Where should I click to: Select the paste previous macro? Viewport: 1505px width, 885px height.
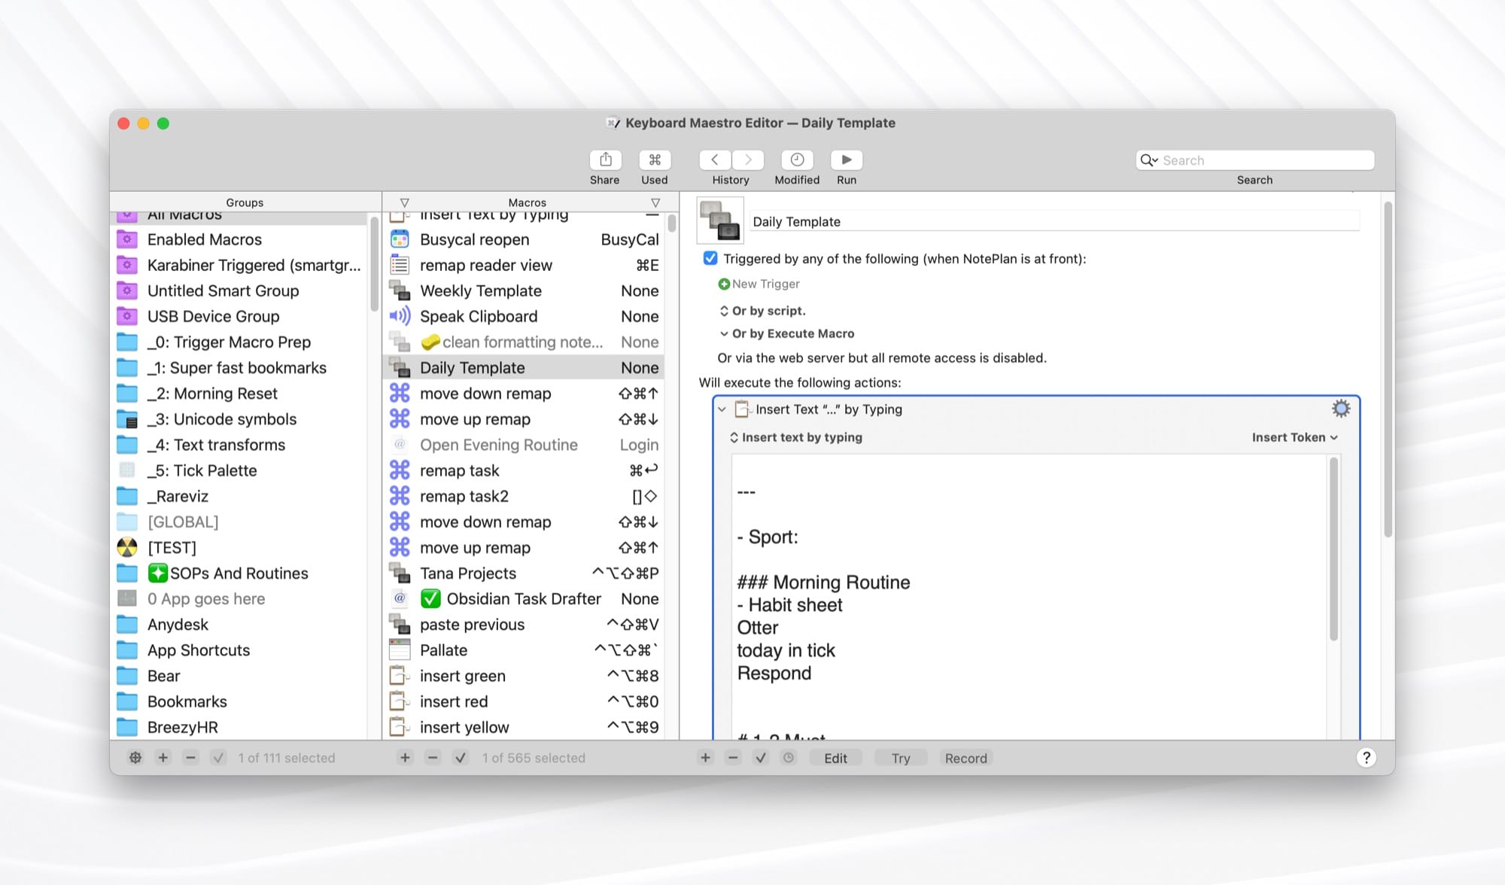point(525,625)
